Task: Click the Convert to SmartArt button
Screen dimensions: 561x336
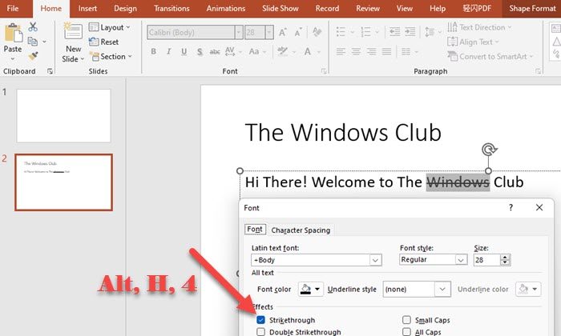Action: [490, 57]
